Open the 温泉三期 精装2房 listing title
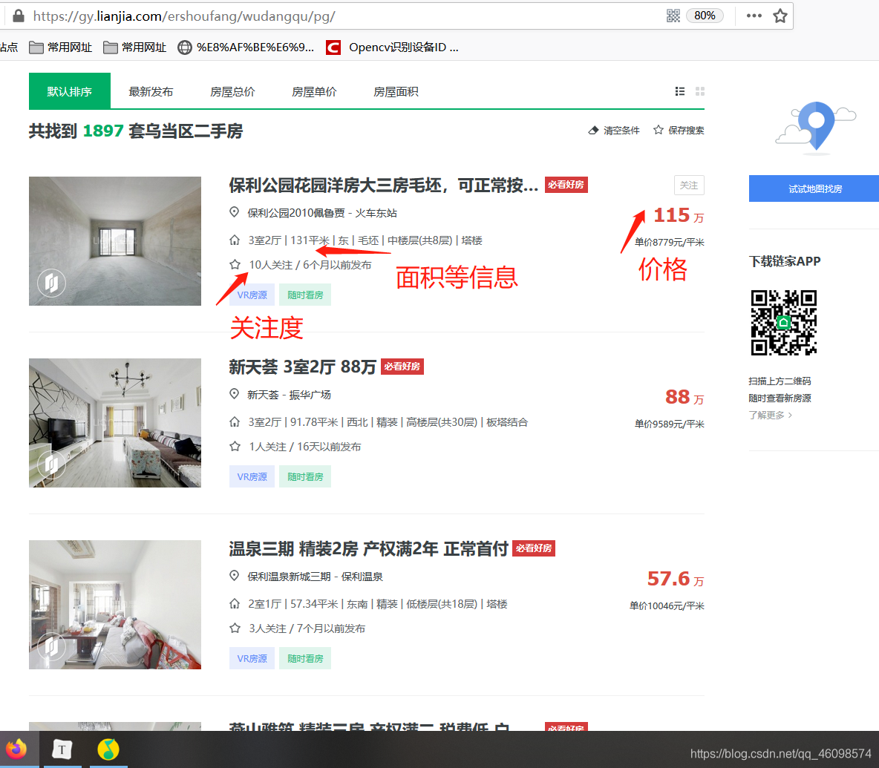The image size is (879, 768). (368, 549)
